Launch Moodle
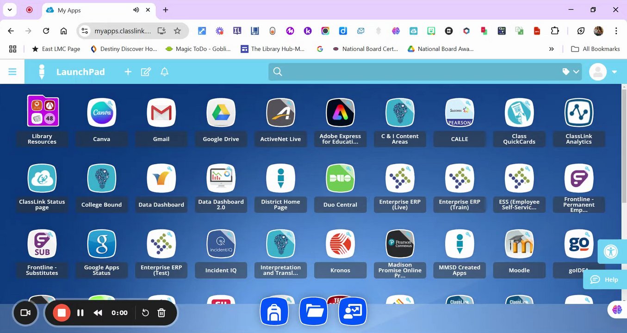The width and height of the screenshot is (627, 333). pos(520,244)
